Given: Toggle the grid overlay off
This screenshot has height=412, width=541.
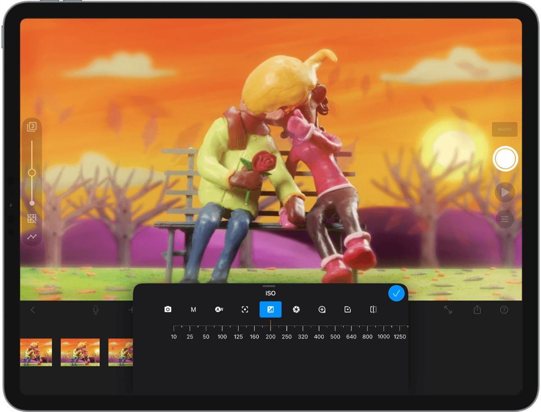Looking at the screenshot, I should click(32, 219).
